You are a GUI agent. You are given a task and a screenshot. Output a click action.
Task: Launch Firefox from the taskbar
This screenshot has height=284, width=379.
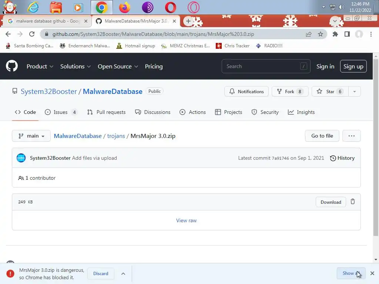point(124,7)
